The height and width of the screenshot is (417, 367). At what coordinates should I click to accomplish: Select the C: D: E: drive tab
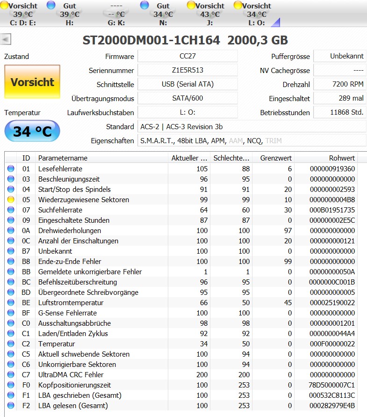coord(23,14)
